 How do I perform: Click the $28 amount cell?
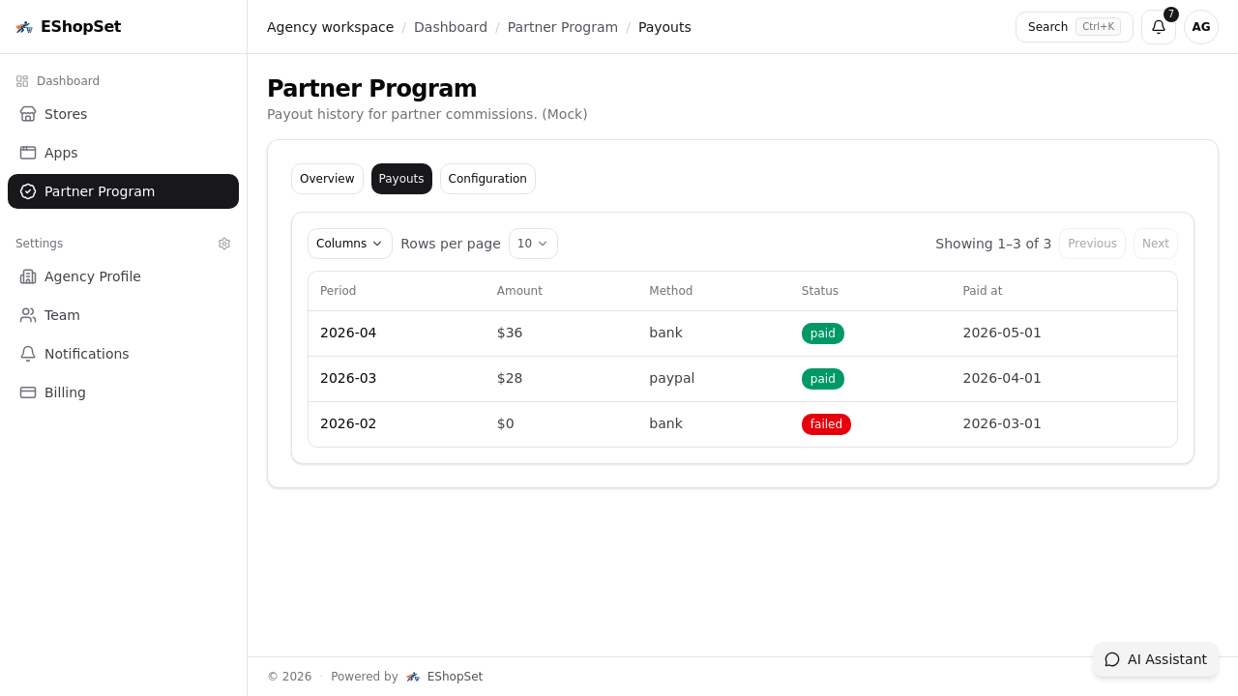(510, 378)
